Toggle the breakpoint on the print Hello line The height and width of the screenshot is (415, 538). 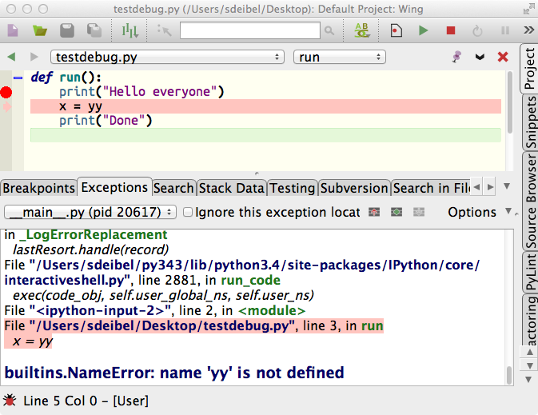click(x=6, y=92)
